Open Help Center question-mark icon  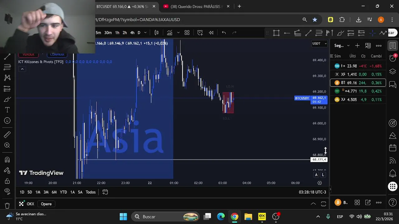click(393, 203)
